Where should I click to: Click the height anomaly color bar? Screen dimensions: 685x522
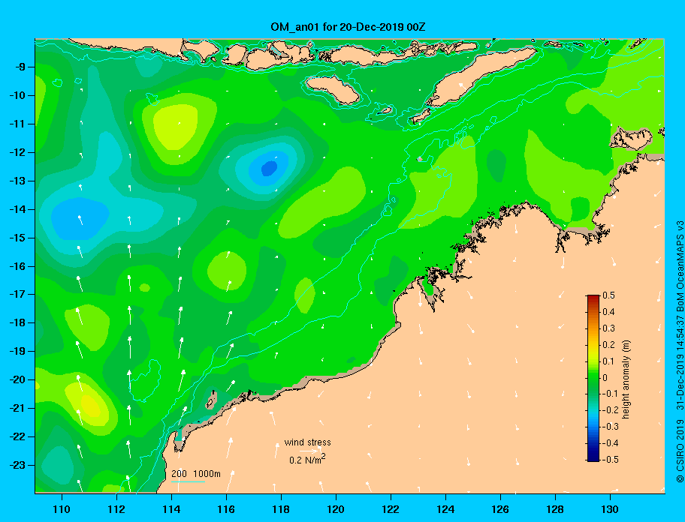click(x=593, y=378)
